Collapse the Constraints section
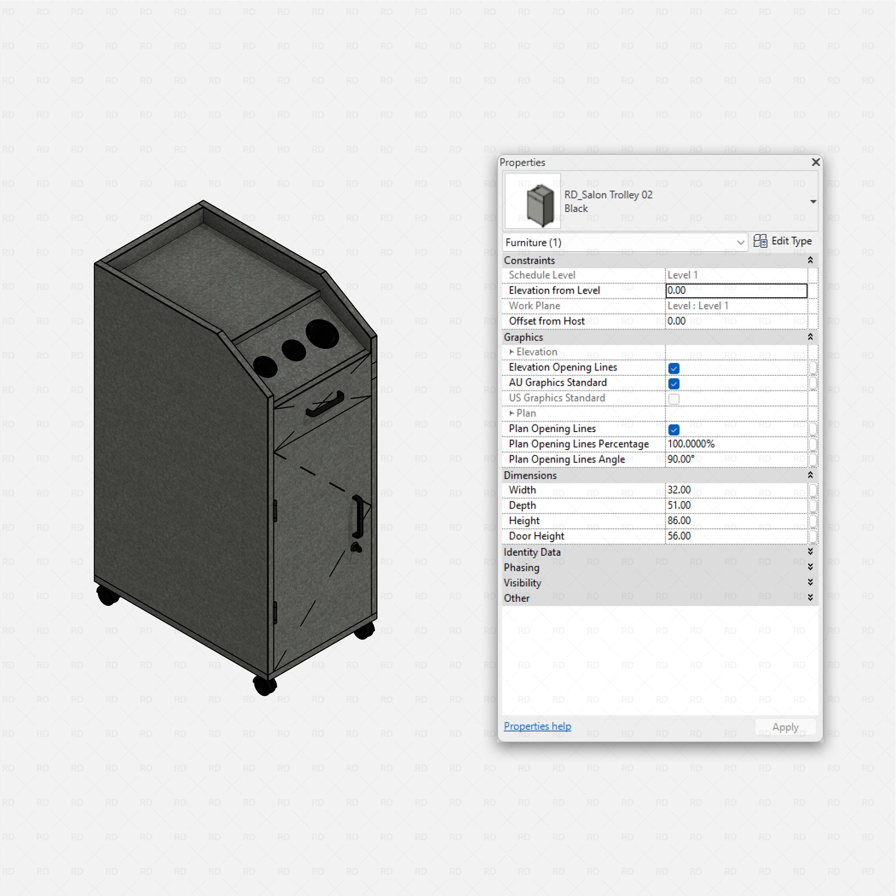The image size is (896, 896). coord(810,260)
